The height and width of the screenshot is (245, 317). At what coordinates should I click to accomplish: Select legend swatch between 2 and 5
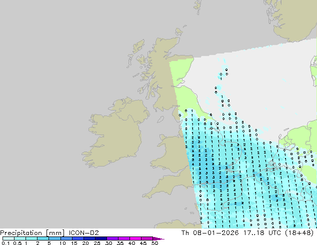pyautogui.click(x=43, y=238)
